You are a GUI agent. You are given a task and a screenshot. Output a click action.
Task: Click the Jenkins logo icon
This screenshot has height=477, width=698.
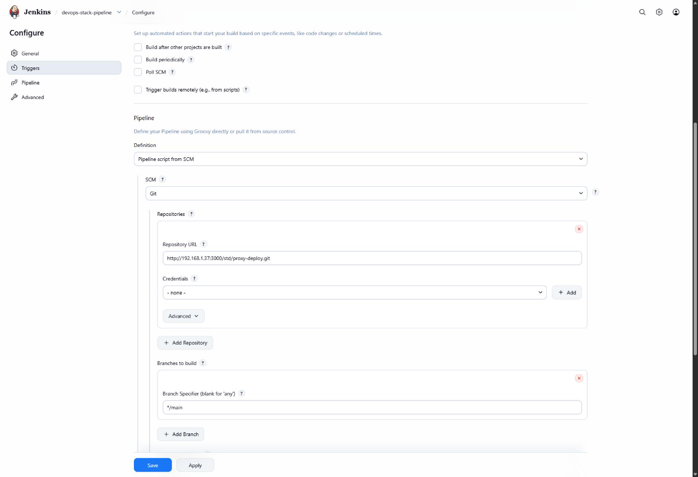click(x=15, y=12)
